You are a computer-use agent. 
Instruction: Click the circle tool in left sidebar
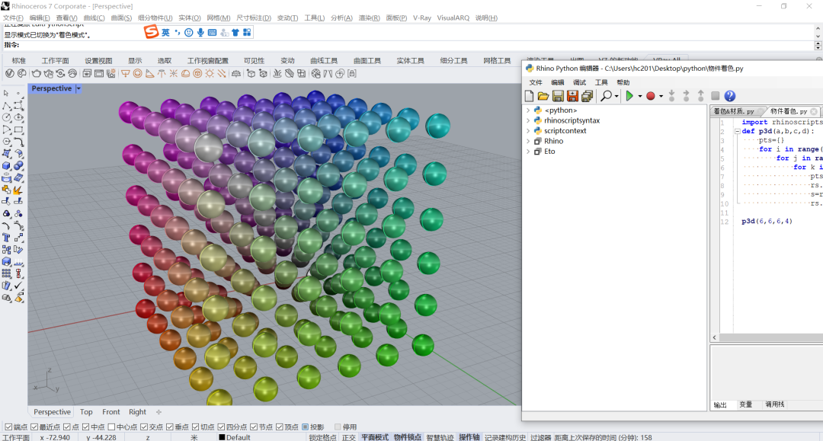6,117
